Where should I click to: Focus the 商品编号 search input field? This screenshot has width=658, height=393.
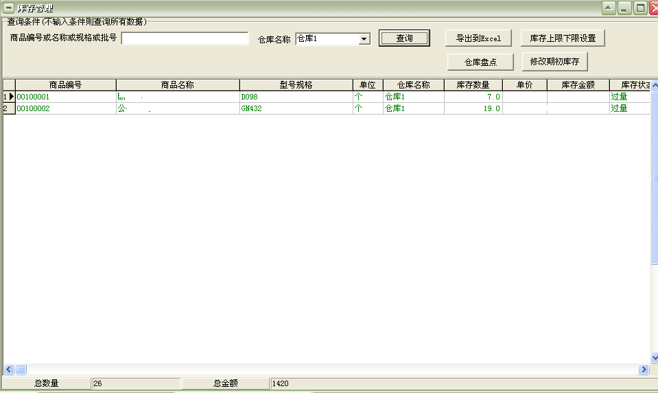[185, 38]
